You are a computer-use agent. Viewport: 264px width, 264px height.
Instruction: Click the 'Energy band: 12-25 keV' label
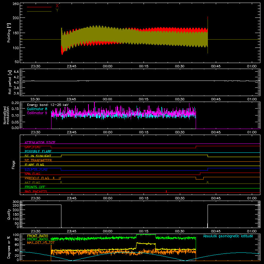pyautogui.click(x=48, y=105)
